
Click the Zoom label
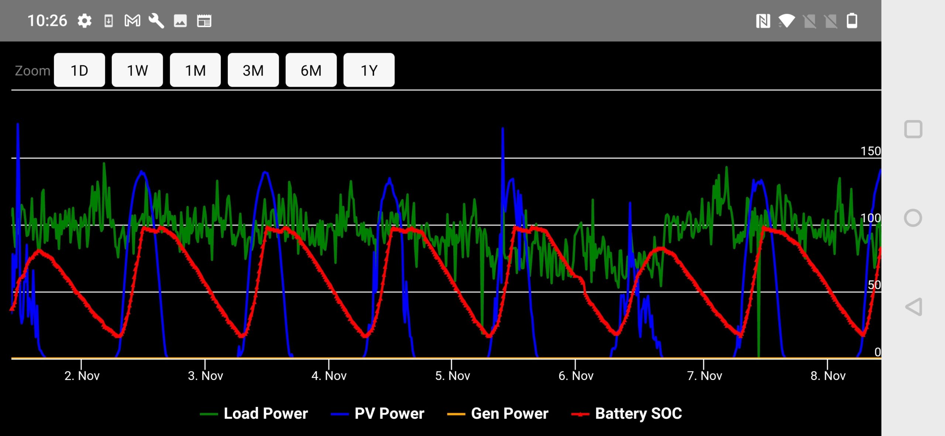tap(32, 70)
